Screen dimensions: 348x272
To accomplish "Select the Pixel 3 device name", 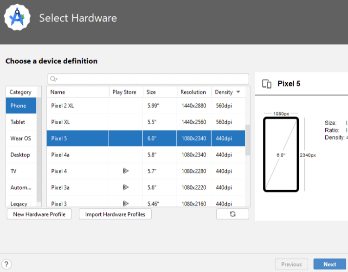I will 59,204.
